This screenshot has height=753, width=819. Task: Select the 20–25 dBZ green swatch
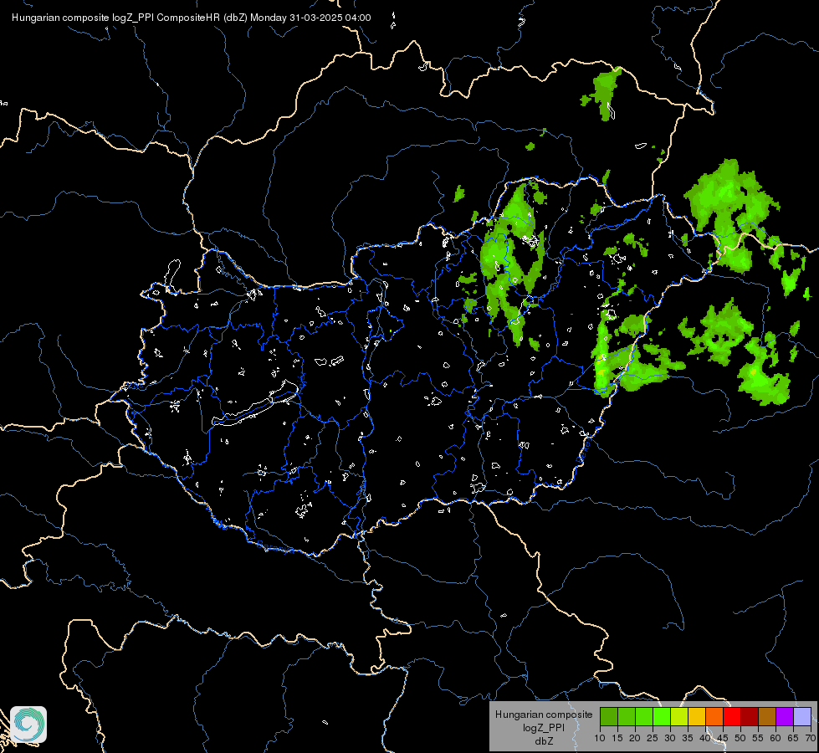click(644, 716)
